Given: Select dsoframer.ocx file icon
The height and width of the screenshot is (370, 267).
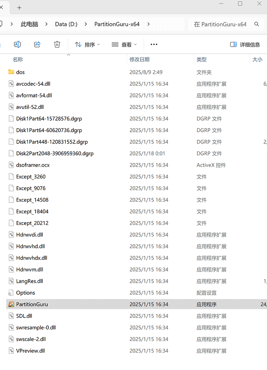Looking at the screenshot, I should tap(11, 165).
